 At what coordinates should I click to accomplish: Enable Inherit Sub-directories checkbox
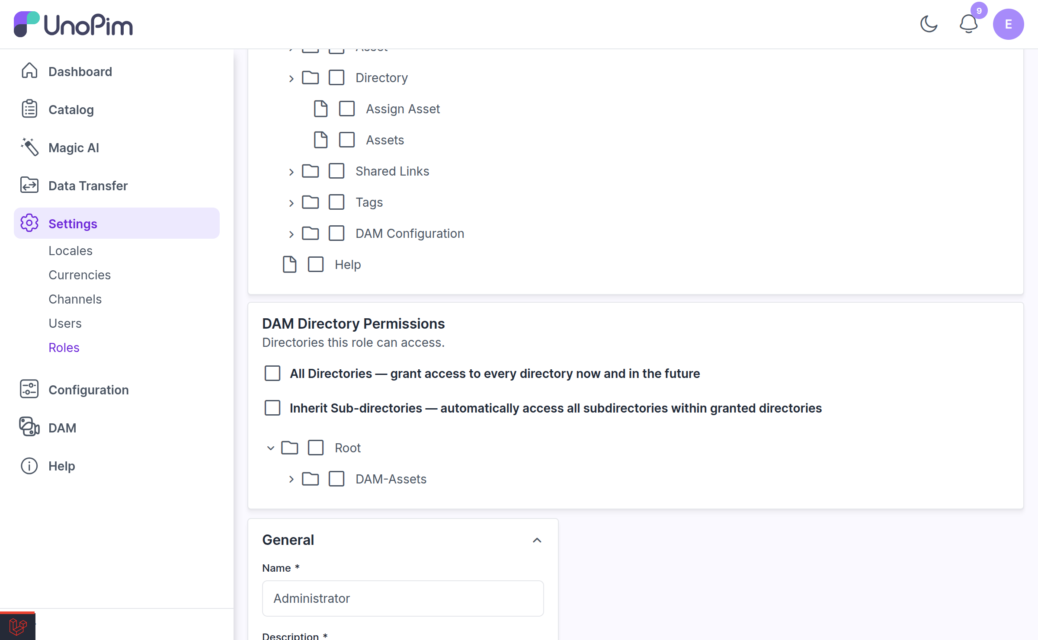point(272,408)
